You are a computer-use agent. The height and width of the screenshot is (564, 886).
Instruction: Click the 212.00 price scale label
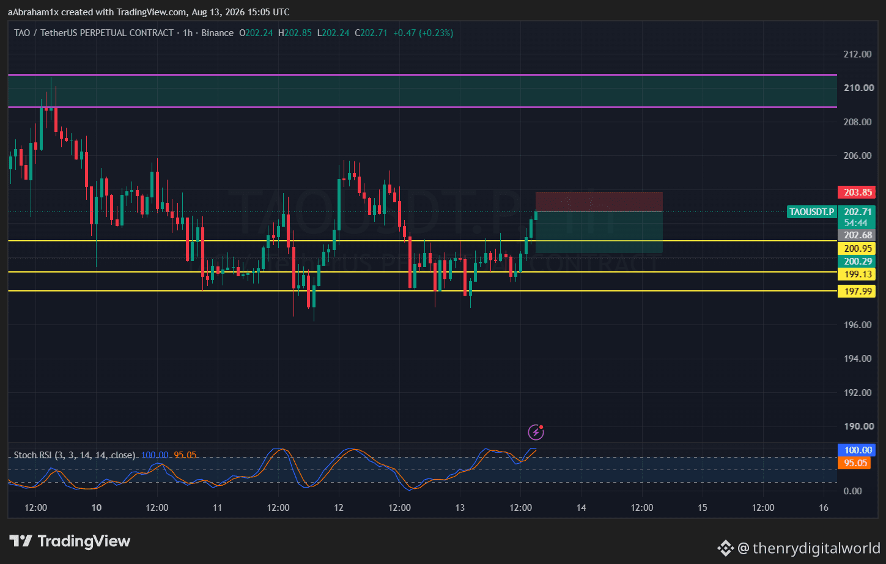pyautogui.click(x=857, y=54)
